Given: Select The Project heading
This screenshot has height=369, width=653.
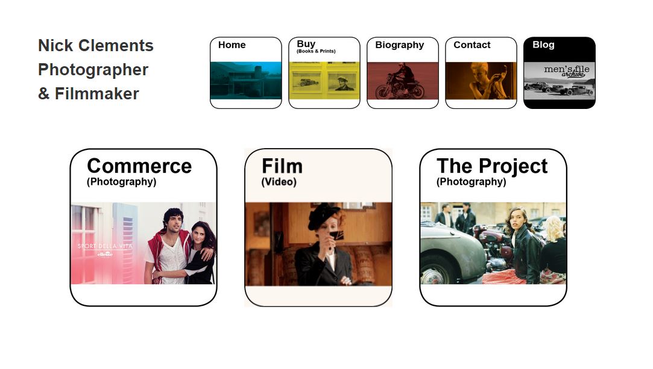Looking at the screenshot, I should pyautogui.click(x=492, y=166).
